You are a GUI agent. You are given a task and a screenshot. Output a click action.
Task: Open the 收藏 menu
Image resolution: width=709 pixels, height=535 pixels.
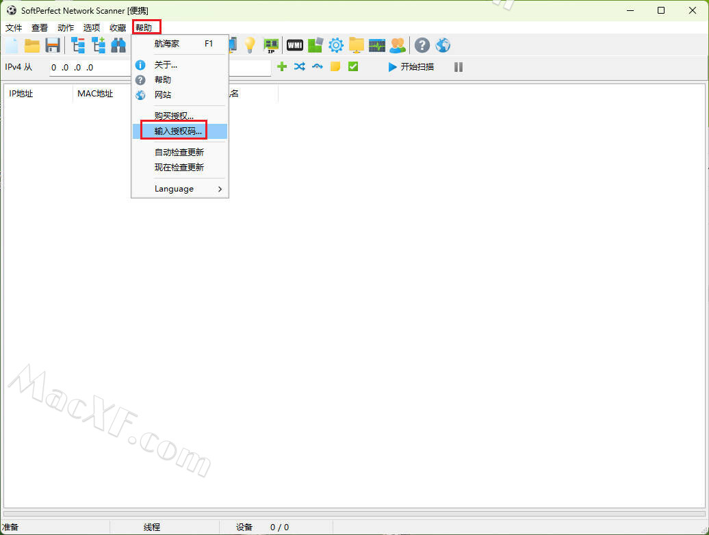[x=118, y=27]
